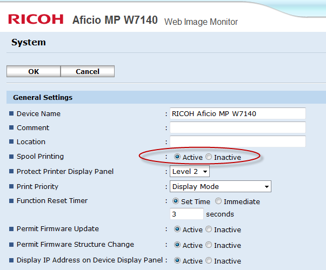Select Active for Permit Firmware Structure Change
Viewport: 326px width, 270px height.
[177, 245]
